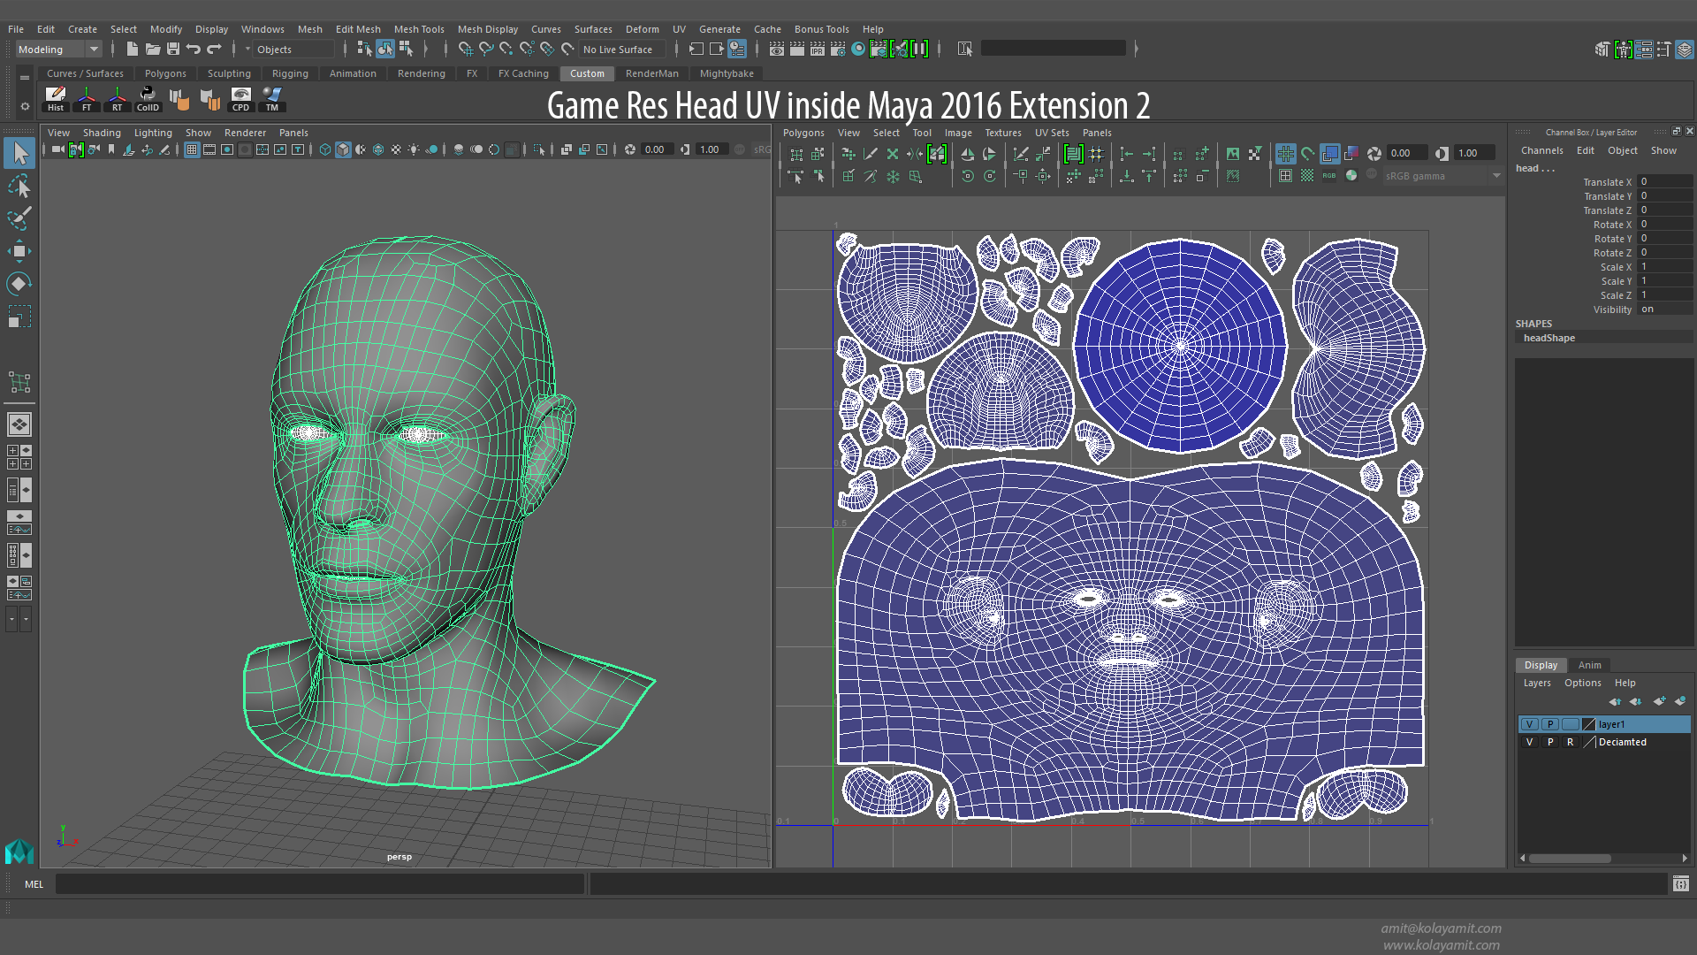Image resolution: width=1697 pixels, height=955 pixels.
Task: Select the Rigging tab
Action: pos(290,73)
